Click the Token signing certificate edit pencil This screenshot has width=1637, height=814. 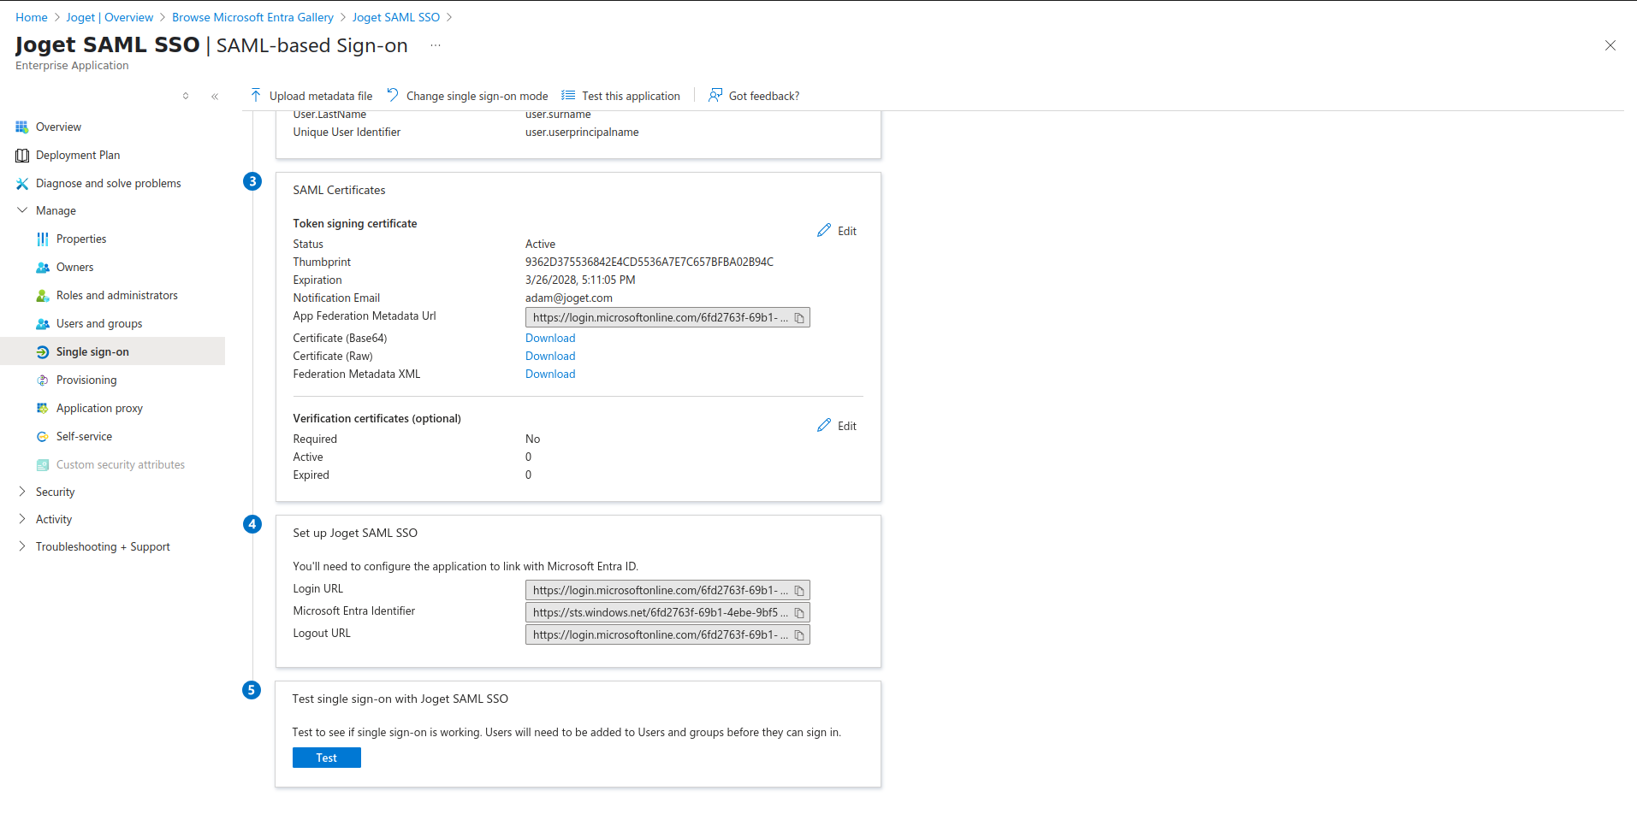pos(824,231)
